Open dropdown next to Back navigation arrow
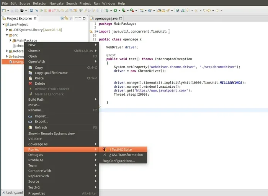The width and height of the screenshot is (268, 196). click(x=213, y=11)
